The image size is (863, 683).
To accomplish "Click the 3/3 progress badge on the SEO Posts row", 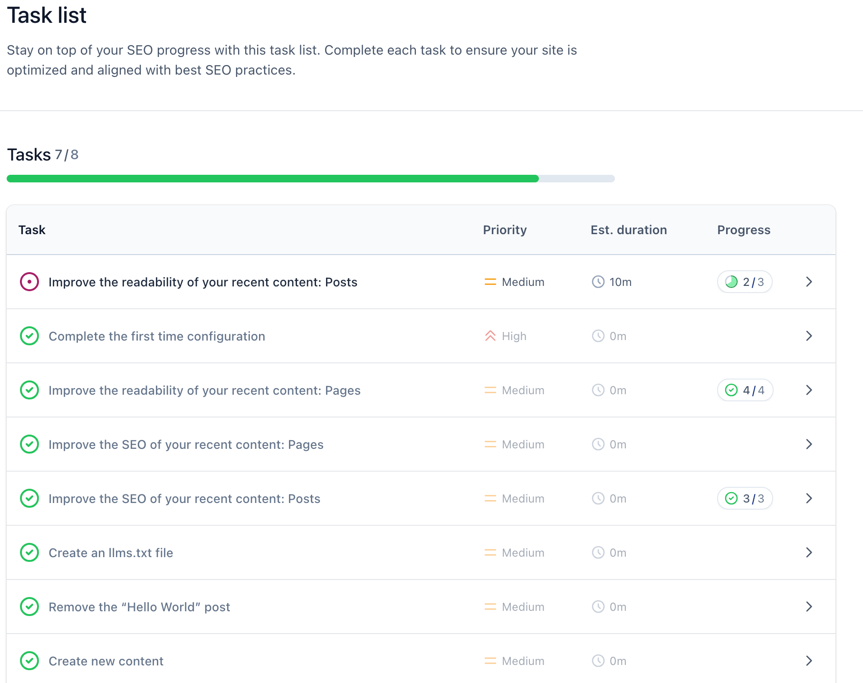I will click(x=745, y=498).
